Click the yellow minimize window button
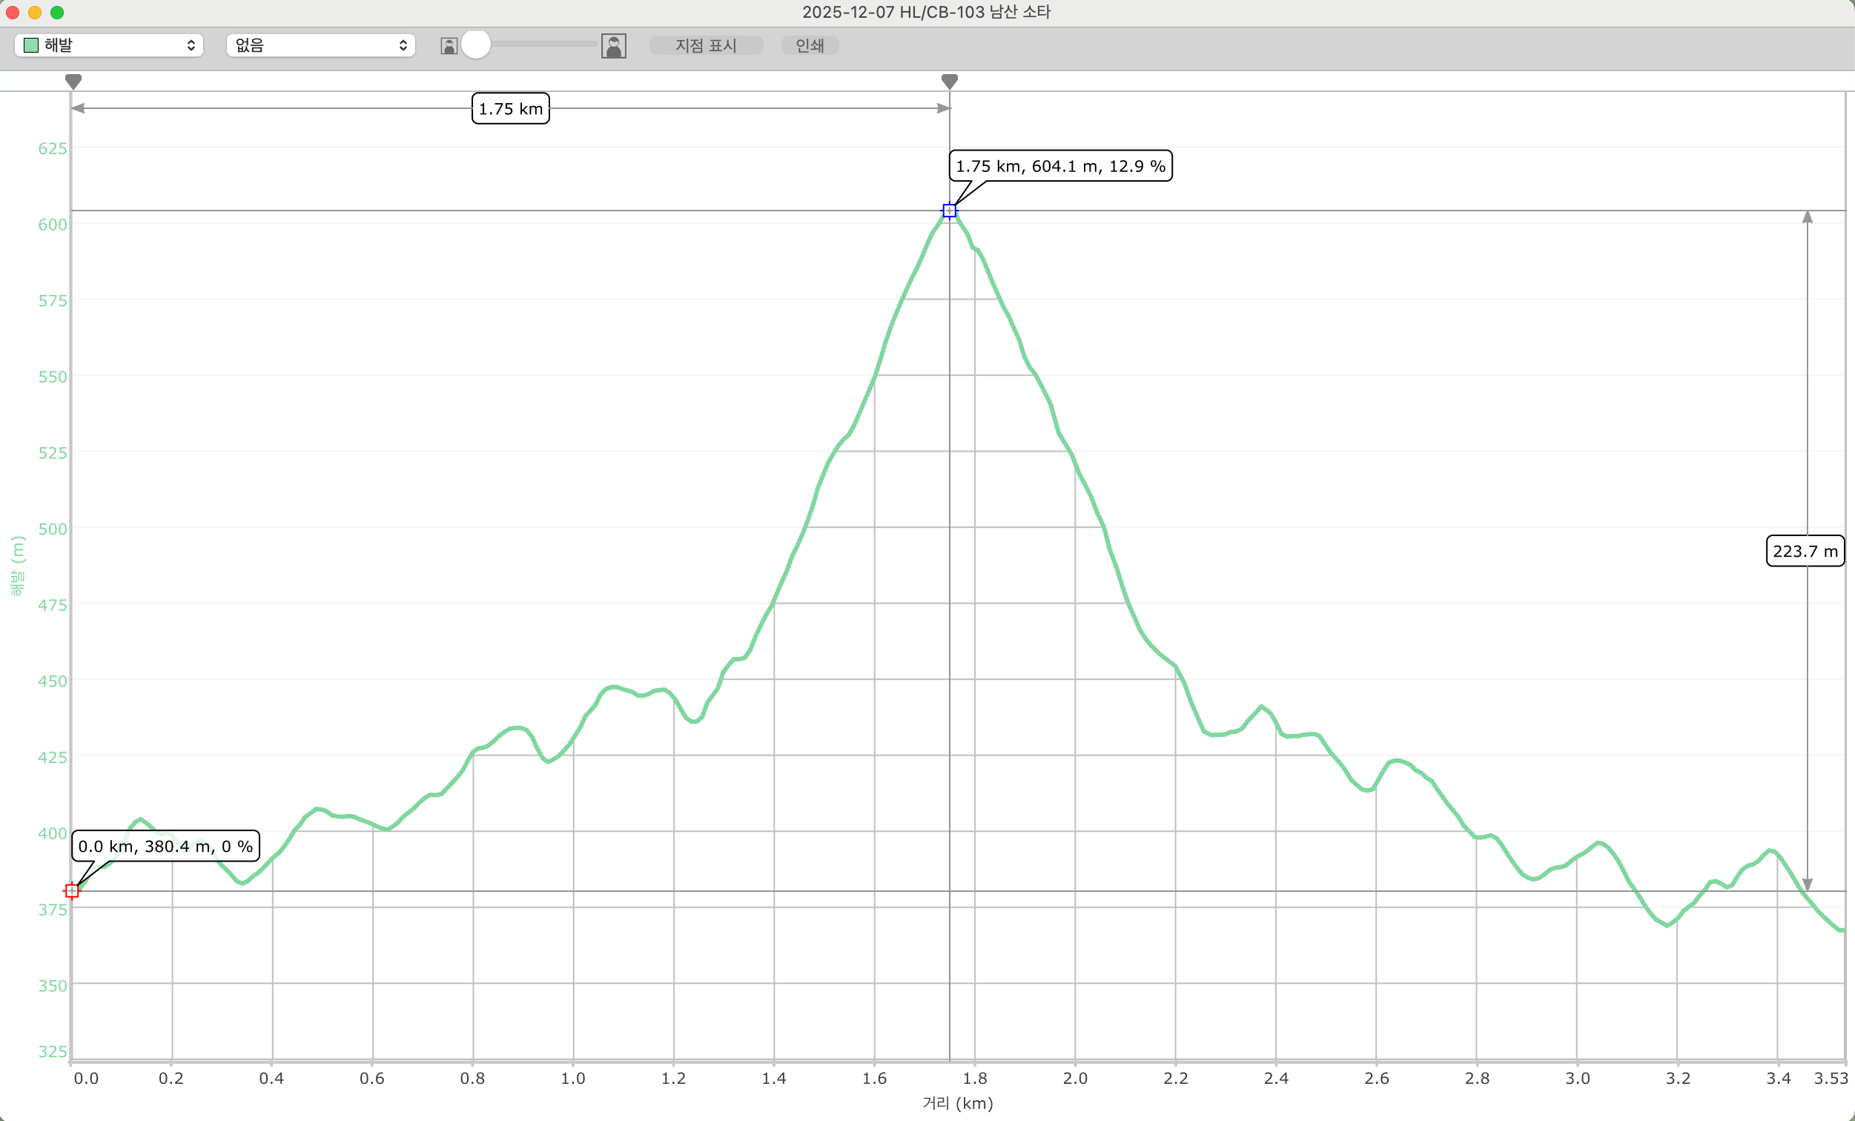This screenshot has height=1121, width=1855. [x=35, y=12]
